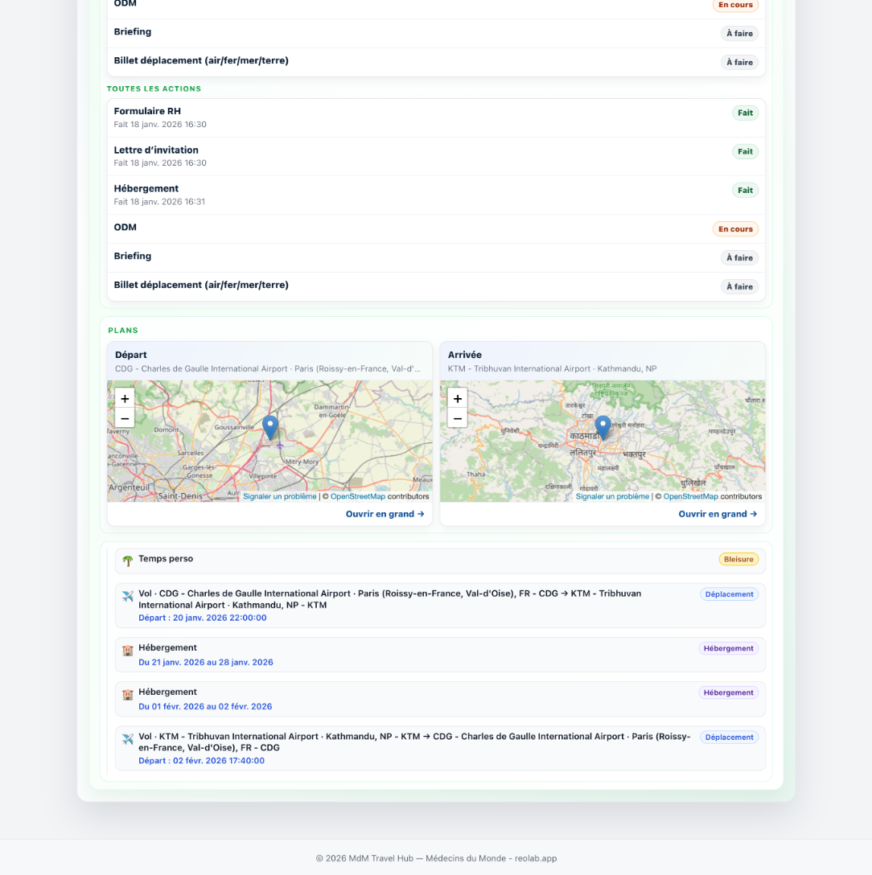The image size is (872, 875).
Task: Click the 'En cours' badge on the ODM row
Action: 735,229
